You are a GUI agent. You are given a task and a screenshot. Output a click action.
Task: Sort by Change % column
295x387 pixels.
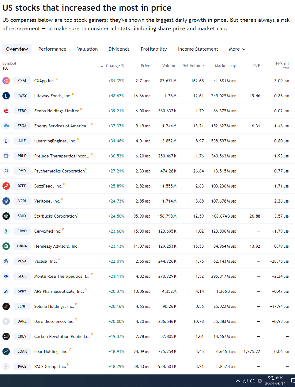112,66
